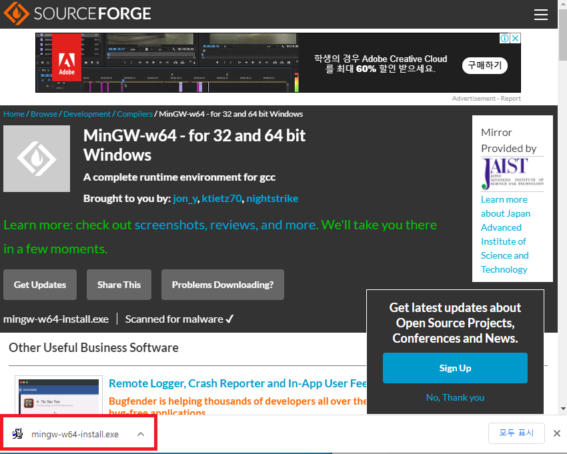Open jon_y author profile link
567x454 pixels.
tap(185, 199)
